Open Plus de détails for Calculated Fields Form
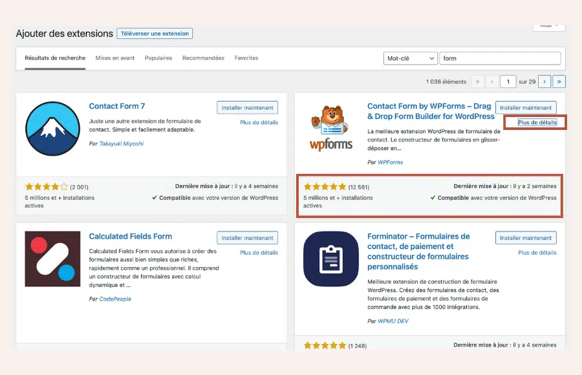Image resolution: width=582 pixels, height=375 pixels. tap(259, 253)
